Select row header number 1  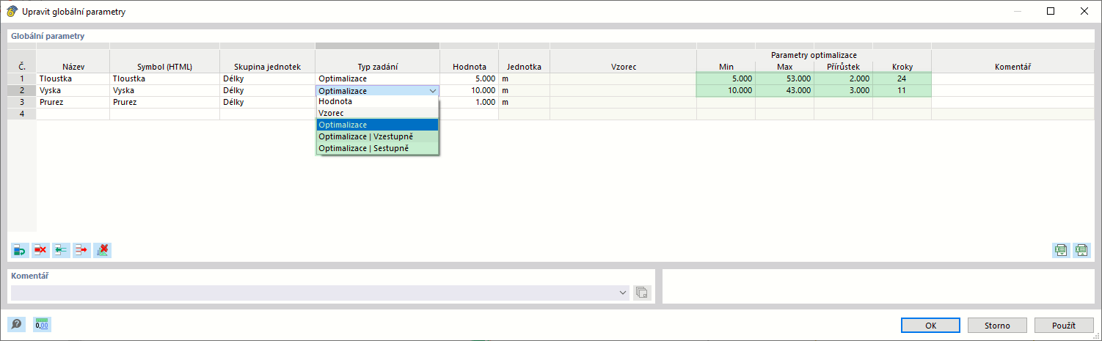(22, 78)
